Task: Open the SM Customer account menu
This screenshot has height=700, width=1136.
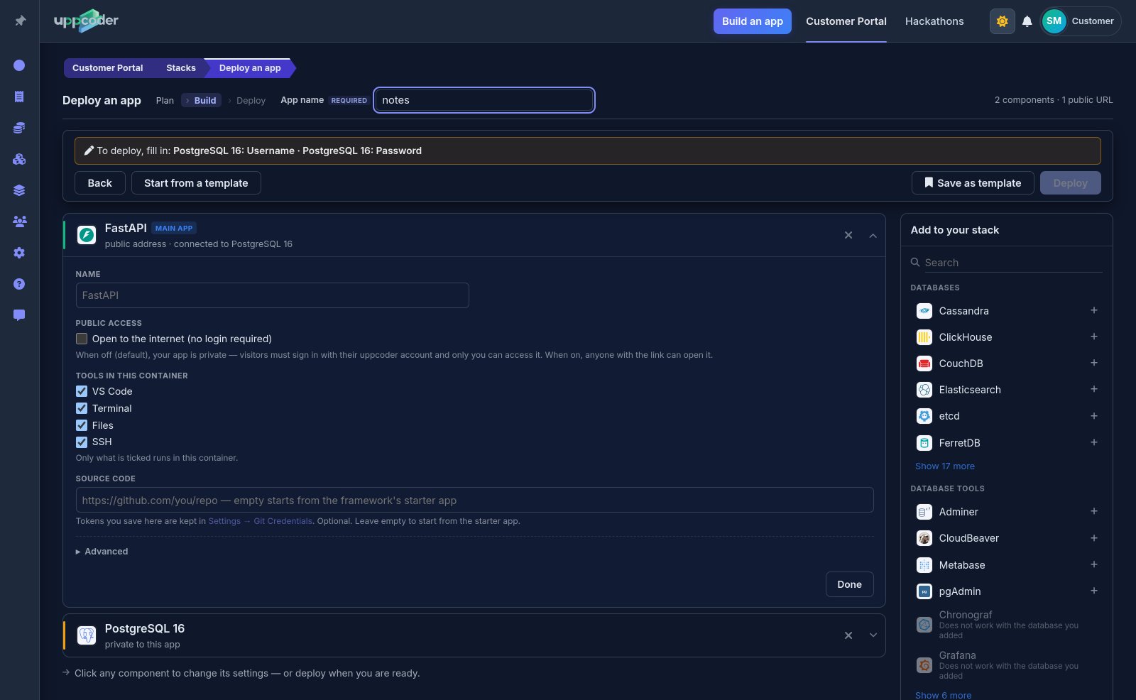Action: click(1081, 21)
